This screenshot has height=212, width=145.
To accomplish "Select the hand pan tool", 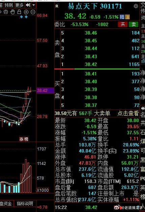I will [13, 12].
